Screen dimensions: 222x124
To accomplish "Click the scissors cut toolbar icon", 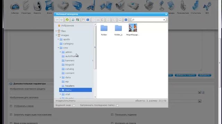I will pyautogui.click(x=98, y=20).
